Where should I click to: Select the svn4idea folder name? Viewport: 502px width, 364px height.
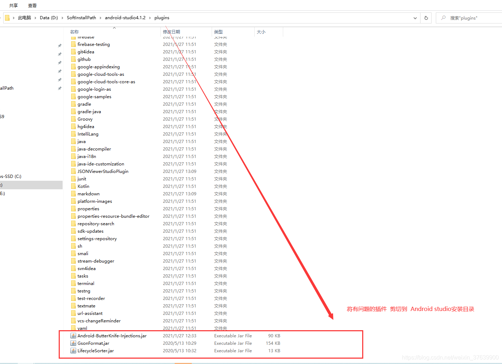(86, 269)
